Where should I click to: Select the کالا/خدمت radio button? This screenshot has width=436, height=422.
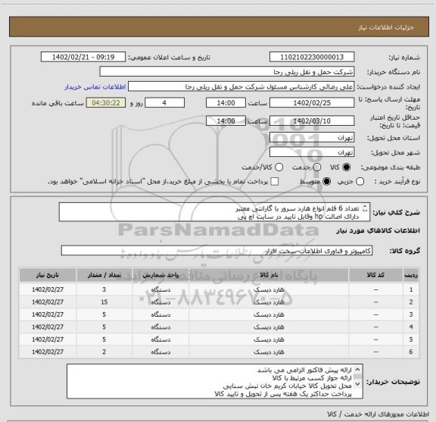tap(279, 167)
